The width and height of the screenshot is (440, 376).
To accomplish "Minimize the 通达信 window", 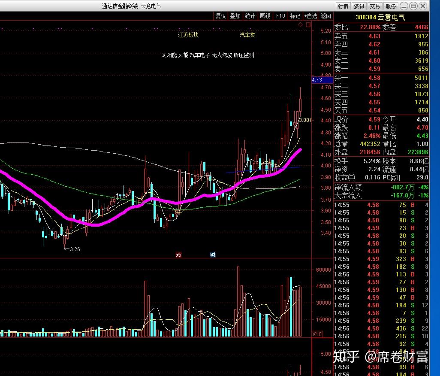I will 404,6.
